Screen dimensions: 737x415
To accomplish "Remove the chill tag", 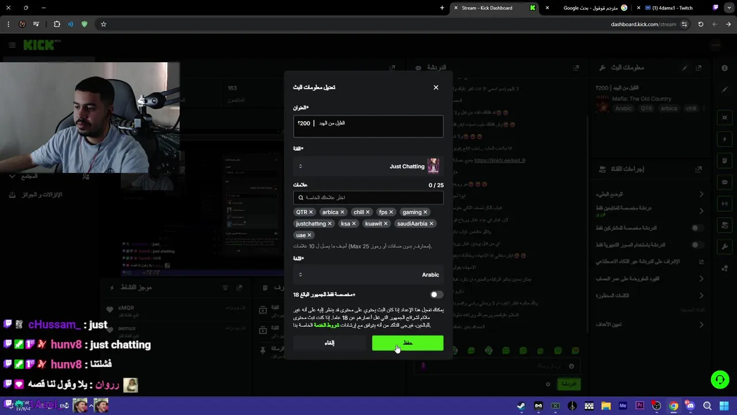I will coord(367,212).
